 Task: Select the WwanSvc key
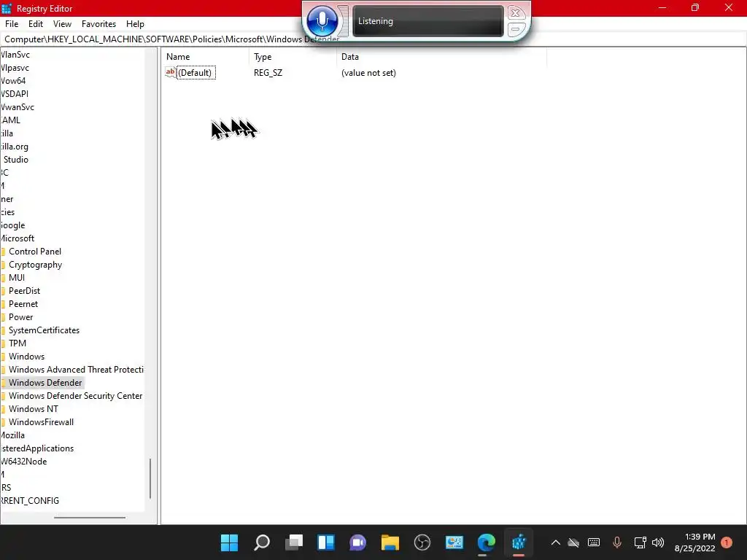coord(18,107)
